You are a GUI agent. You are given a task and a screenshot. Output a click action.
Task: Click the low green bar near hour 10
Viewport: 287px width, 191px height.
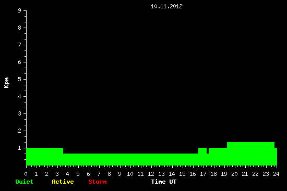pos(130,159)
